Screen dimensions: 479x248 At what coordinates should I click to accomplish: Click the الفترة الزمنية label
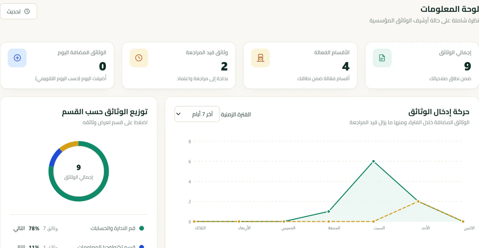236,114
